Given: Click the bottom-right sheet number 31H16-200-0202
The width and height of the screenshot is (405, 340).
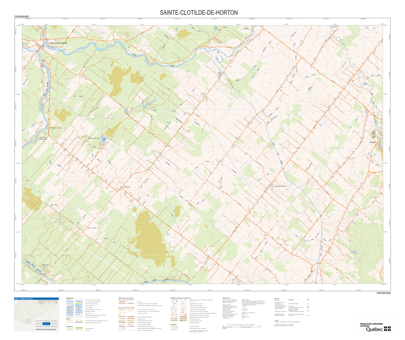Looking at the screenshot, I should pos(383,293).
